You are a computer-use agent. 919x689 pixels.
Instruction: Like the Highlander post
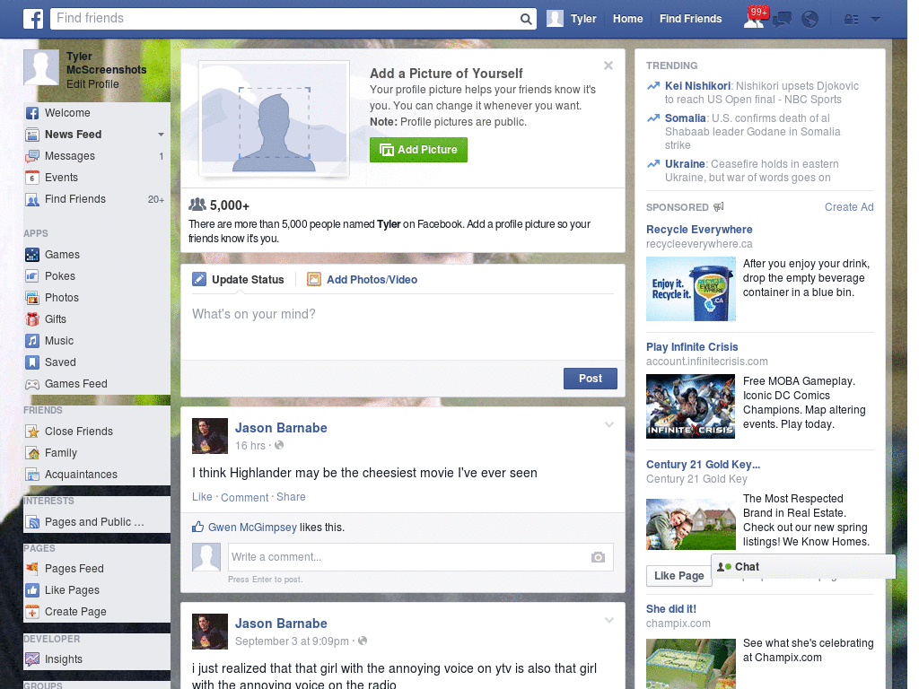[x=202, y=497]
